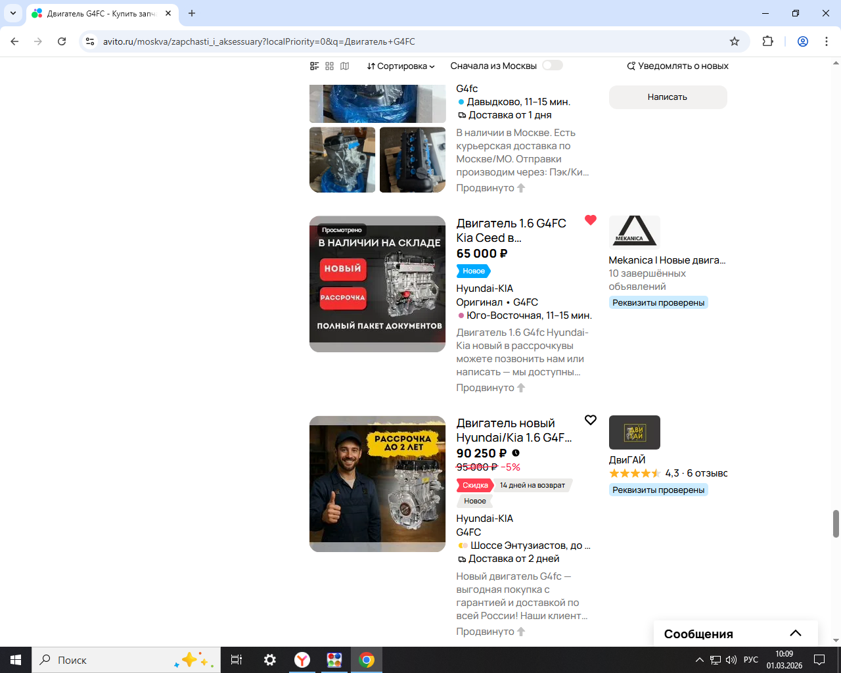The width and height of the screenshot is (841, 673).
Task: Go forward in browser history
Action: coord(38,41)
